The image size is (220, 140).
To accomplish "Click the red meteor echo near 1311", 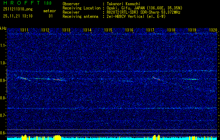I will tap(23, 78).
